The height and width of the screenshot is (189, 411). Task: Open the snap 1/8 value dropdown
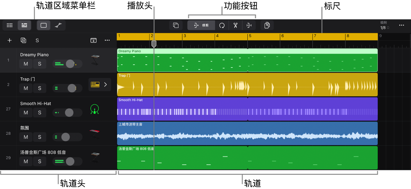[385, 28]
